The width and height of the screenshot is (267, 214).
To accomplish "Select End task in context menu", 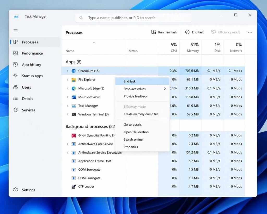I will [142, 81].
